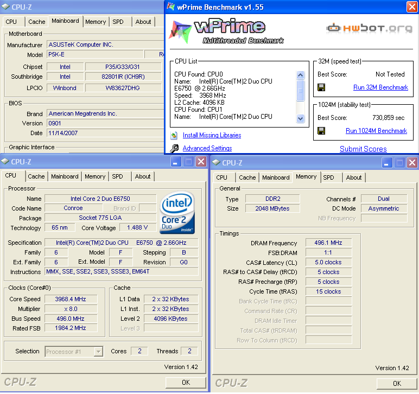Switch to CPU tab in mainboard CPU-Z window
419x394 pixels.
pos(11,22)
